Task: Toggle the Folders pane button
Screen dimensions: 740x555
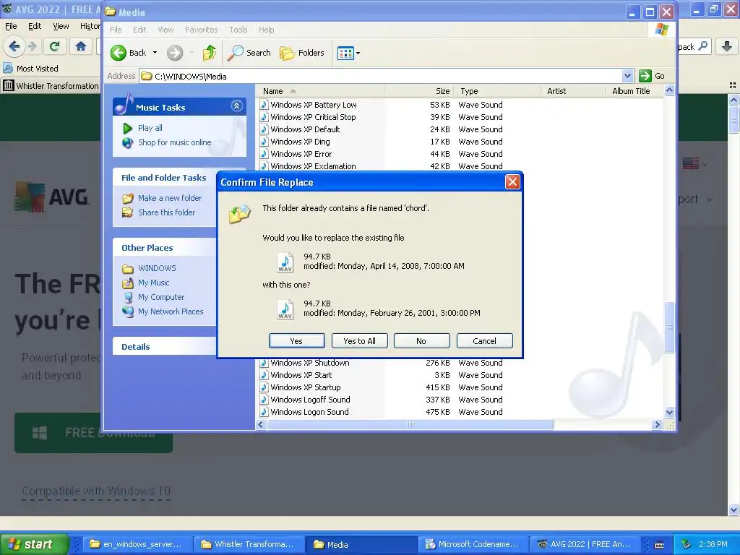Action: pyautogui.click(x=301, y=53)
